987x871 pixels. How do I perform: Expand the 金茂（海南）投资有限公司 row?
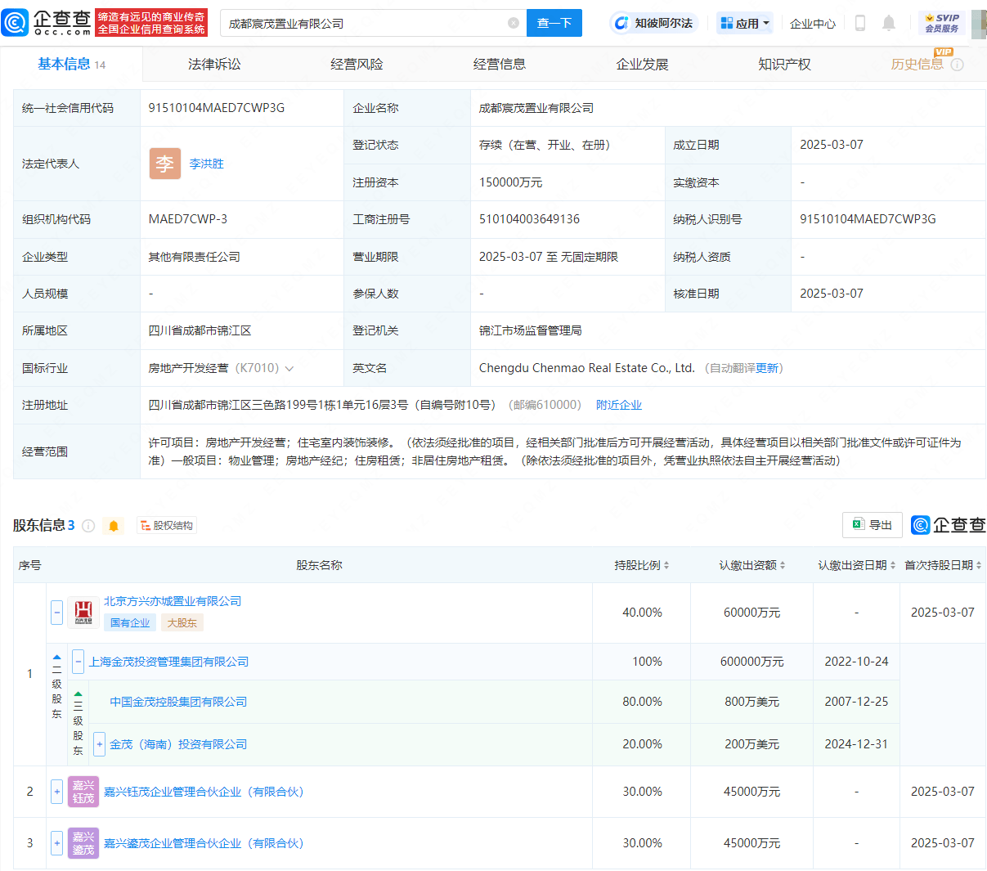point(99,744)
